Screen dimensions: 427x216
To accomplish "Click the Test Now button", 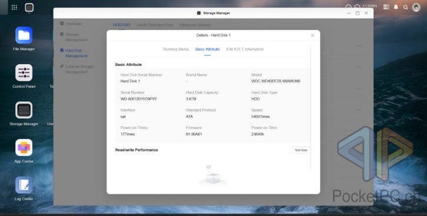I will pos(301,150).
